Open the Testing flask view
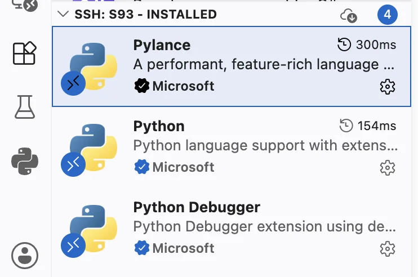The height and width of the screenshot is (277, 418). coord(25,107)
